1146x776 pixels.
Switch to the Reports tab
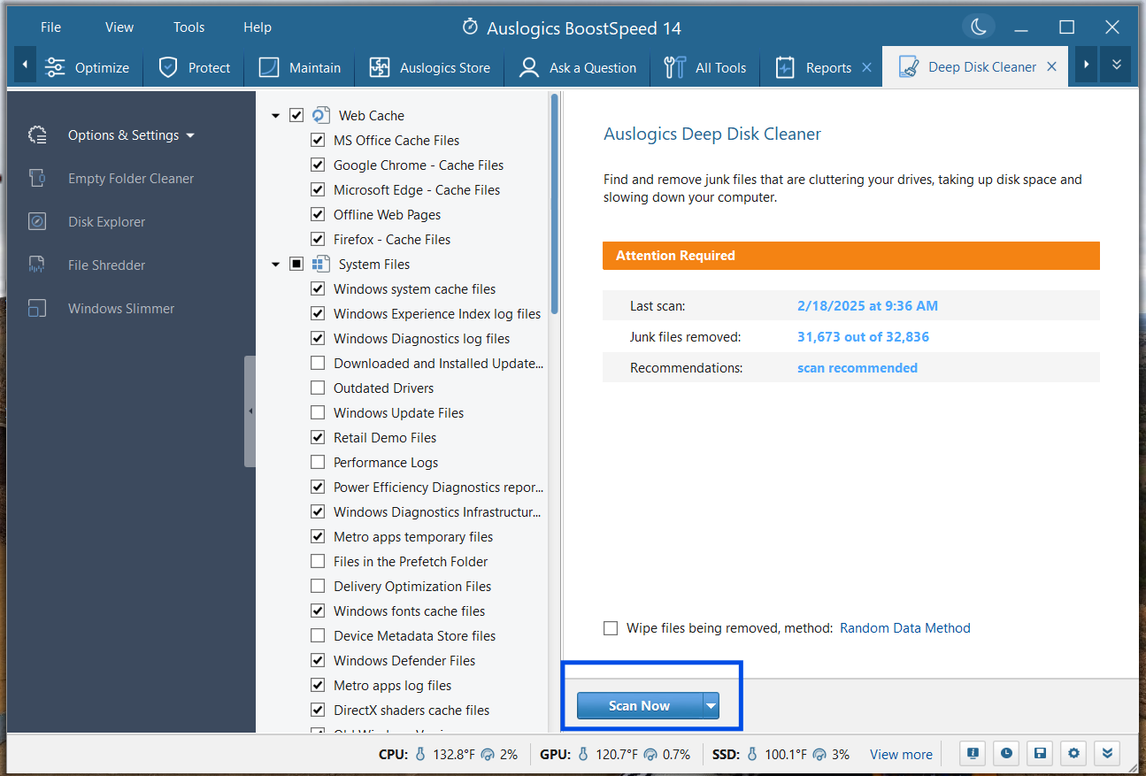(827, 67)
